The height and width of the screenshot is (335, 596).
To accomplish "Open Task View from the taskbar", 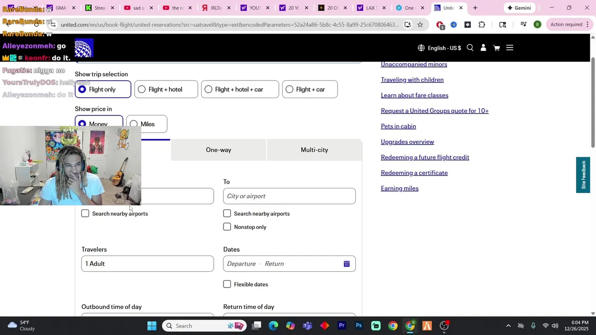I will pyautogui.click(x=256, y=326).
